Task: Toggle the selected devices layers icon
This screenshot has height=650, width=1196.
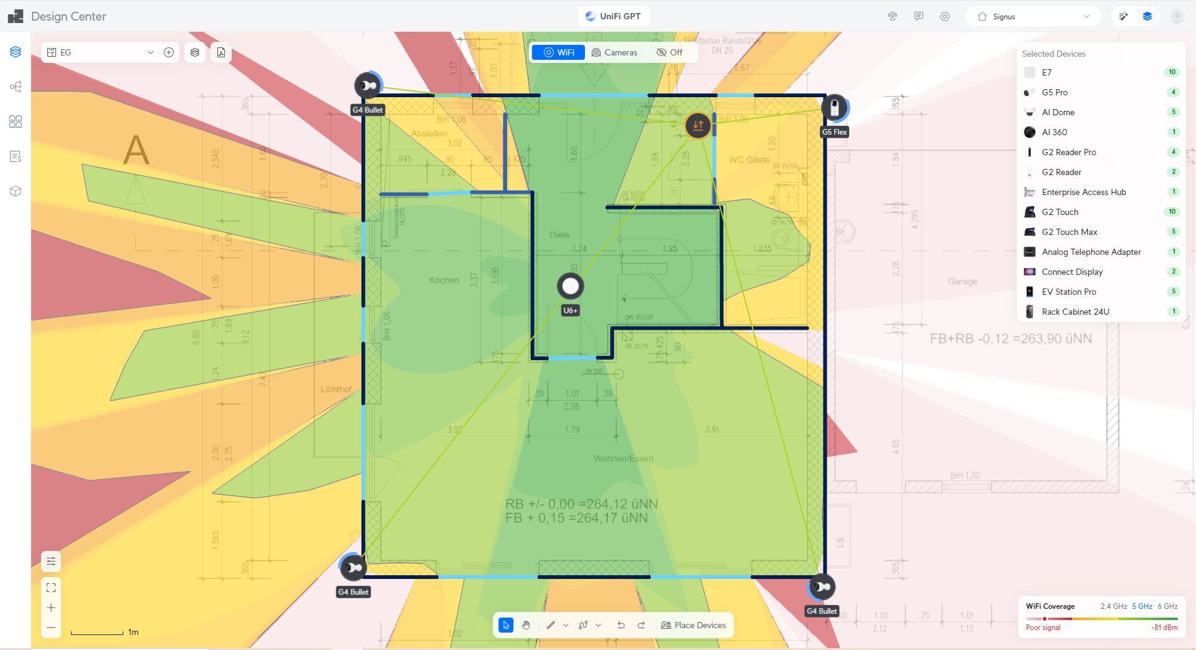Action: pos(1147,17)
